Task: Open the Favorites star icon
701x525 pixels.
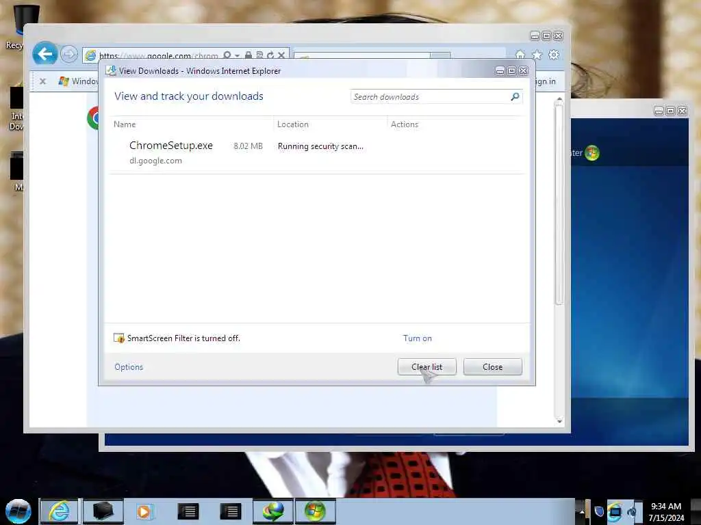Action: (x=537, y=55)
